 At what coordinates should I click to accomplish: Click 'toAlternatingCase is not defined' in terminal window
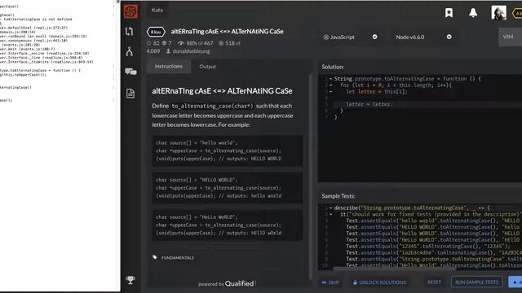(38, 20)
